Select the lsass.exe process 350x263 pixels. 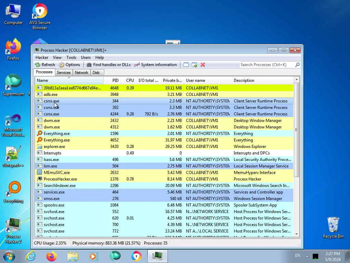[x=164, y=160]
